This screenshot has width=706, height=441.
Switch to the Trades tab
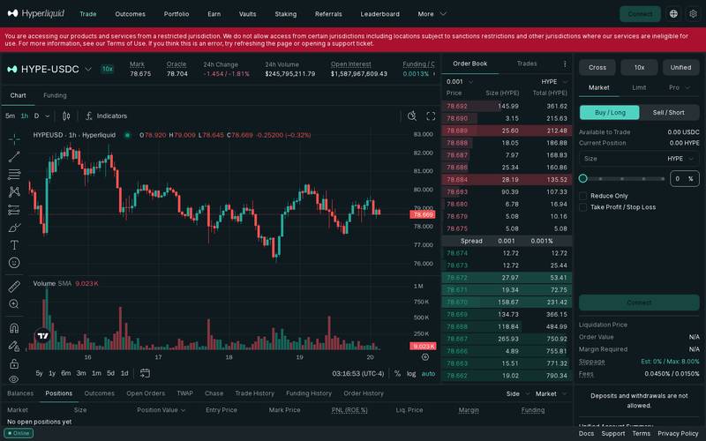pos(527,64)
